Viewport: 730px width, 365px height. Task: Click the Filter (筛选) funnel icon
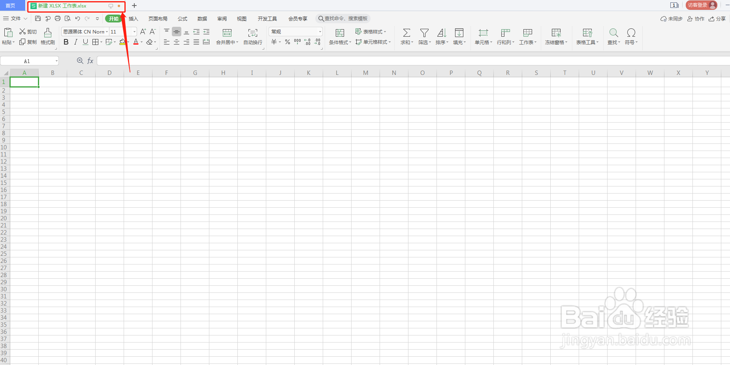tap(424, 33)
